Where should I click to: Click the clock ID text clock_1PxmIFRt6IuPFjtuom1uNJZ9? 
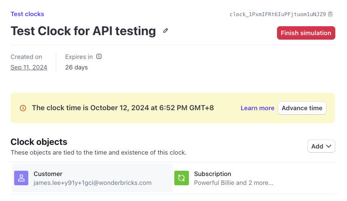pyautogui.click(x=278, y=15)
